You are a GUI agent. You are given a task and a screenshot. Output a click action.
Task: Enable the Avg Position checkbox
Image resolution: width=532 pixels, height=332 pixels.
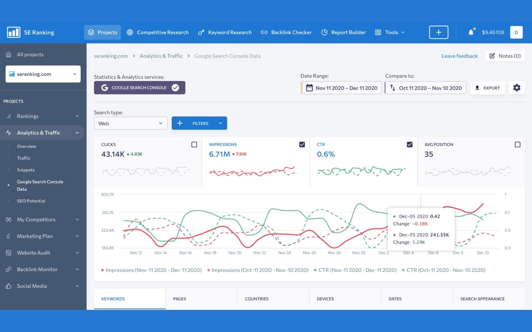(517, 144)
